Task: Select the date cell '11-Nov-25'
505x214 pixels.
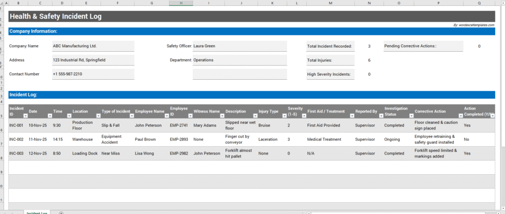Action: point(40,139)
